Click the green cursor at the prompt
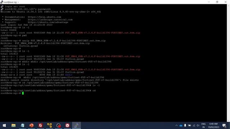The height and width of the screenshot is (129, 230). [x=23, y=93]
